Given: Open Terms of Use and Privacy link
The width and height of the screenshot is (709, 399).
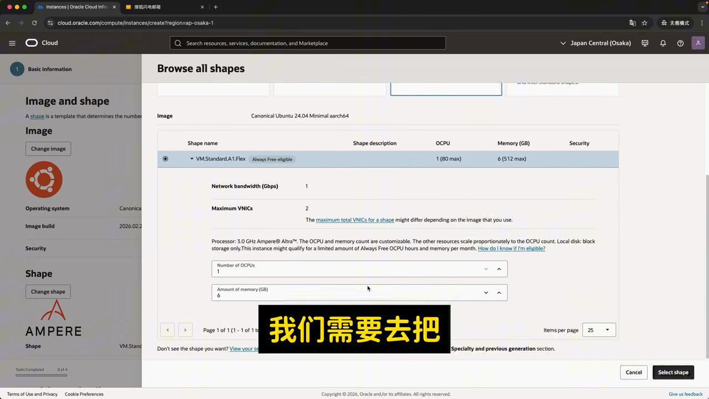Looking at the screenshot, I should coord(32,394).
